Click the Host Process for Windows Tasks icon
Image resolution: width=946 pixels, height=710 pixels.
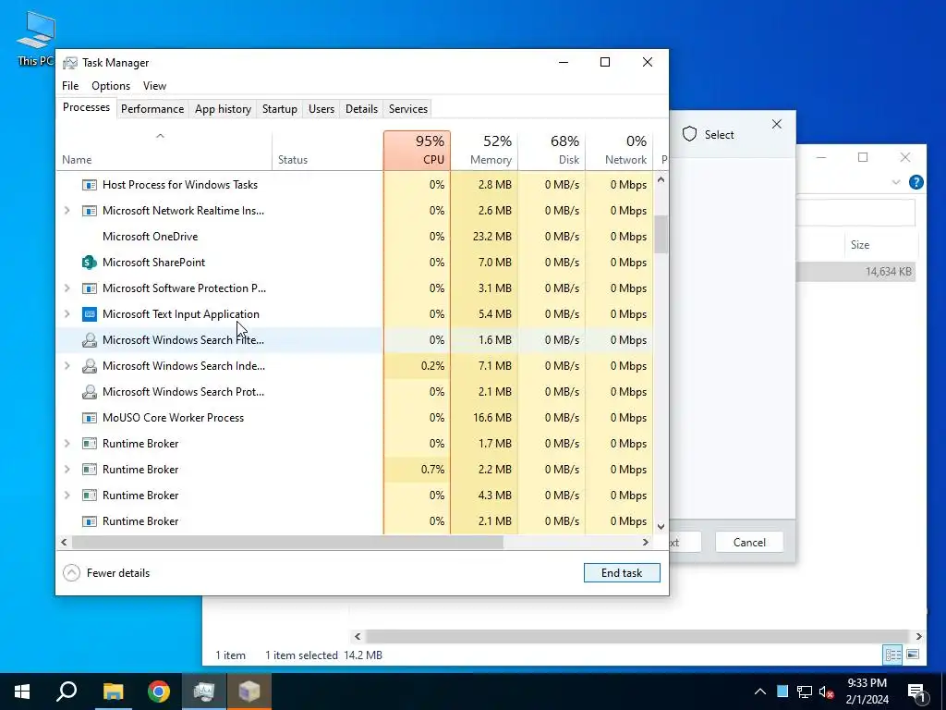[90, 185]
